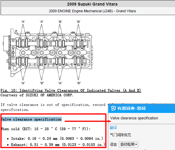Image resolution: width=175 pixels, height=150 pixels.
Task: Click the "When cold (ECT: 15 - 25 ° C" line
Action: (45, 129)
